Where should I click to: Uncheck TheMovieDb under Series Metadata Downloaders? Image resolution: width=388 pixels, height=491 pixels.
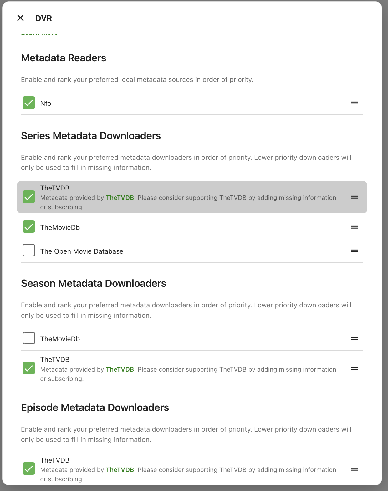29,227
